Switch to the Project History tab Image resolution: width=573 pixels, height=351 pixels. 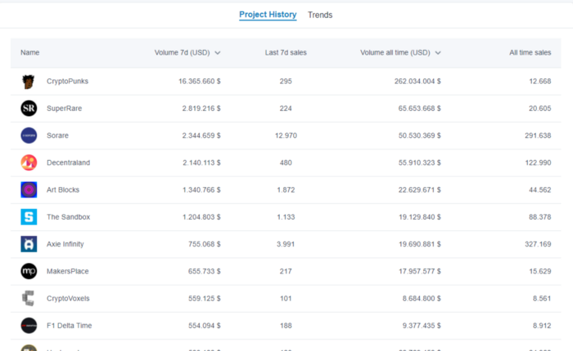pos(268,15)
